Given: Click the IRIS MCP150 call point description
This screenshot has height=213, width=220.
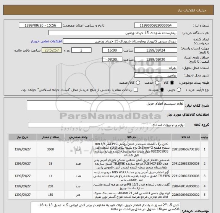Looking at the screenshot, I should (132, 164).
